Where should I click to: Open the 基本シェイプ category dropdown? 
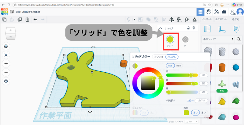click(218, 39)
